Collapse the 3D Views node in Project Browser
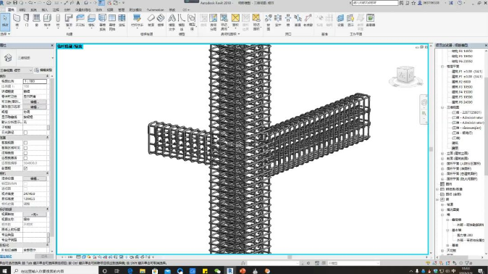The height and width of the screenshot is (274, 488). pos(442,107)
